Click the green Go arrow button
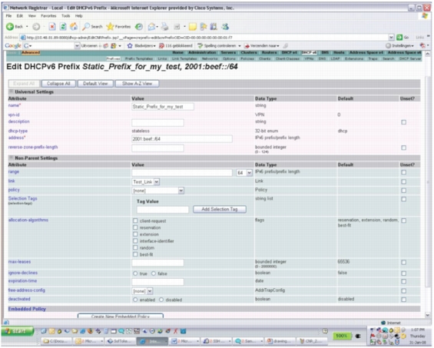 pos(399,37)
